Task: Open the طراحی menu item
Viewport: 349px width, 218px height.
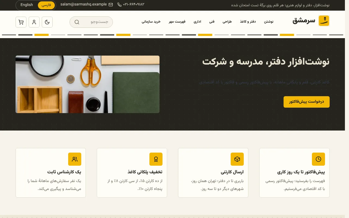Action: pyautogui.click(x=227, y=22)
